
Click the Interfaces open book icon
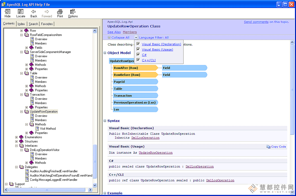click(22, 146)
